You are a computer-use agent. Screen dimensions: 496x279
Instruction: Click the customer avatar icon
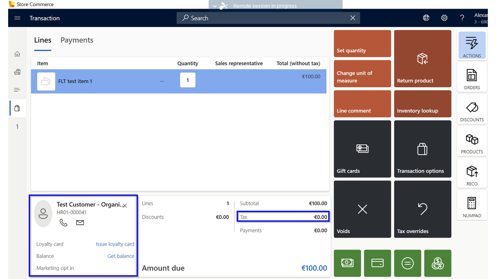point(43,214)
